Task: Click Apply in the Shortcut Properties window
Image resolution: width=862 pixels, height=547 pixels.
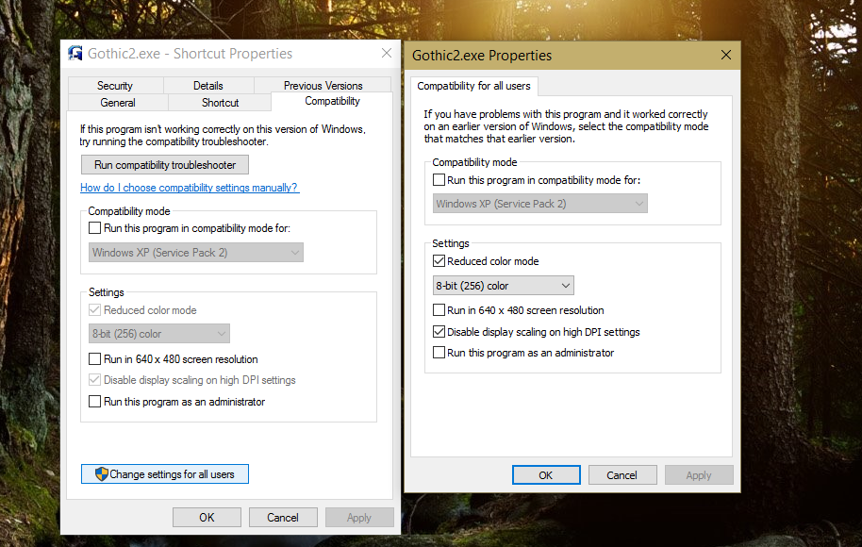Action: (359, 518)
